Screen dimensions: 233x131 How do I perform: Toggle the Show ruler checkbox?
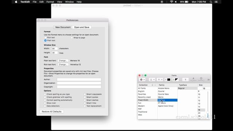[45, 103]
